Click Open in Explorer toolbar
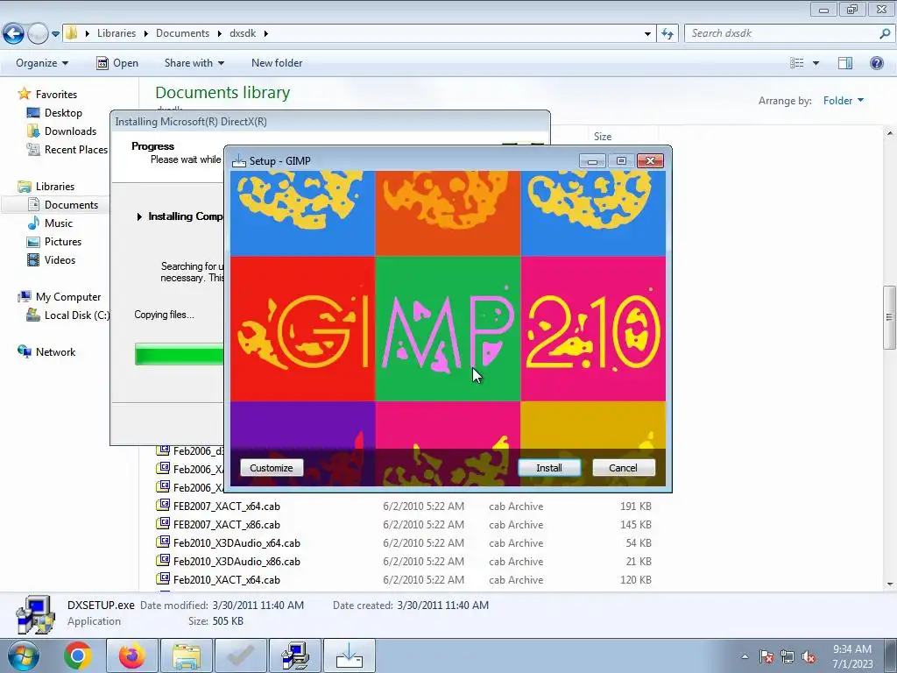Image resolution: width=897 pixels, height=673 pixels. (x=117, y=63)
